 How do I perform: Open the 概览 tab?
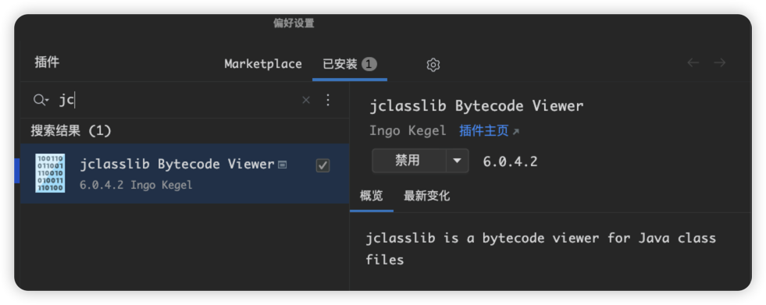tap(371, 196)
